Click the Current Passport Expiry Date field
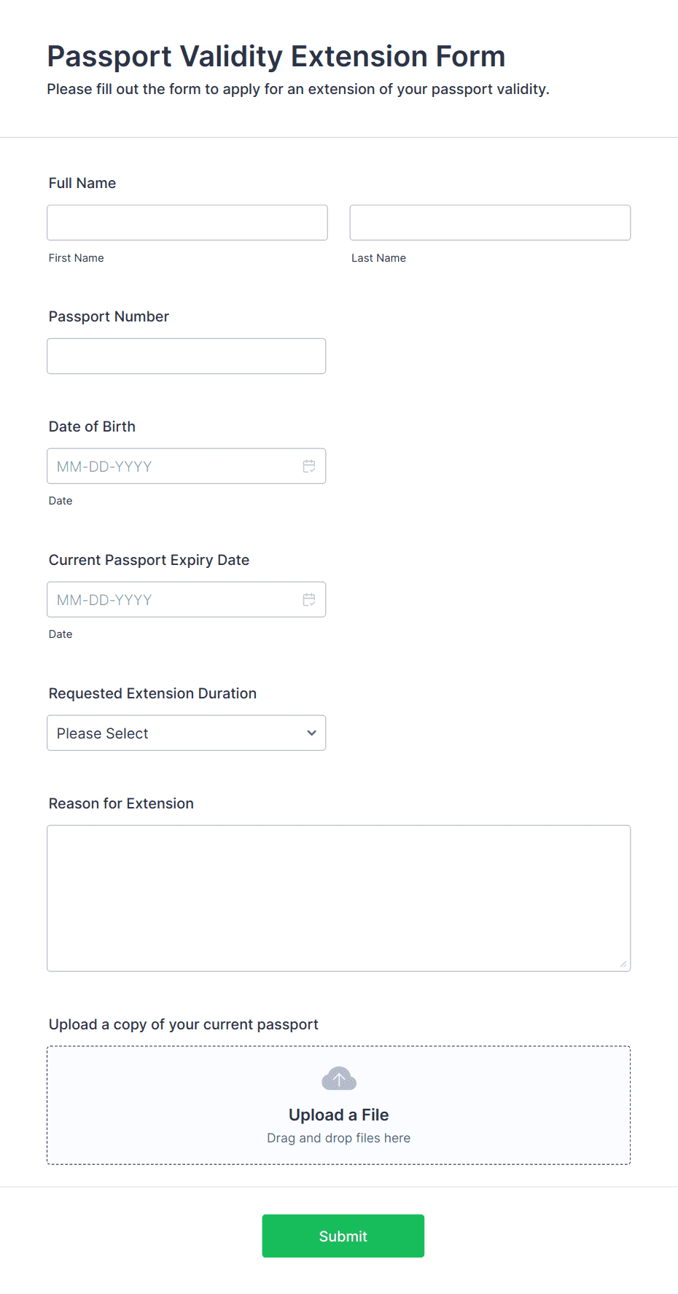Viewport: 678px width, 1294px height. click(x=187, y=600)
